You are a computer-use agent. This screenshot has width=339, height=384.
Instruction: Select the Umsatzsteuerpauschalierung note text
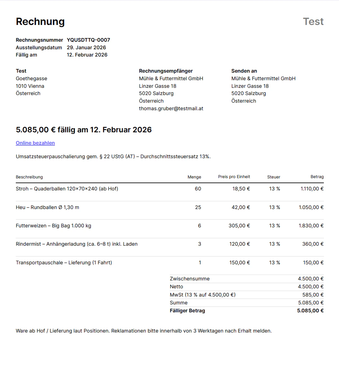(113, 156)
